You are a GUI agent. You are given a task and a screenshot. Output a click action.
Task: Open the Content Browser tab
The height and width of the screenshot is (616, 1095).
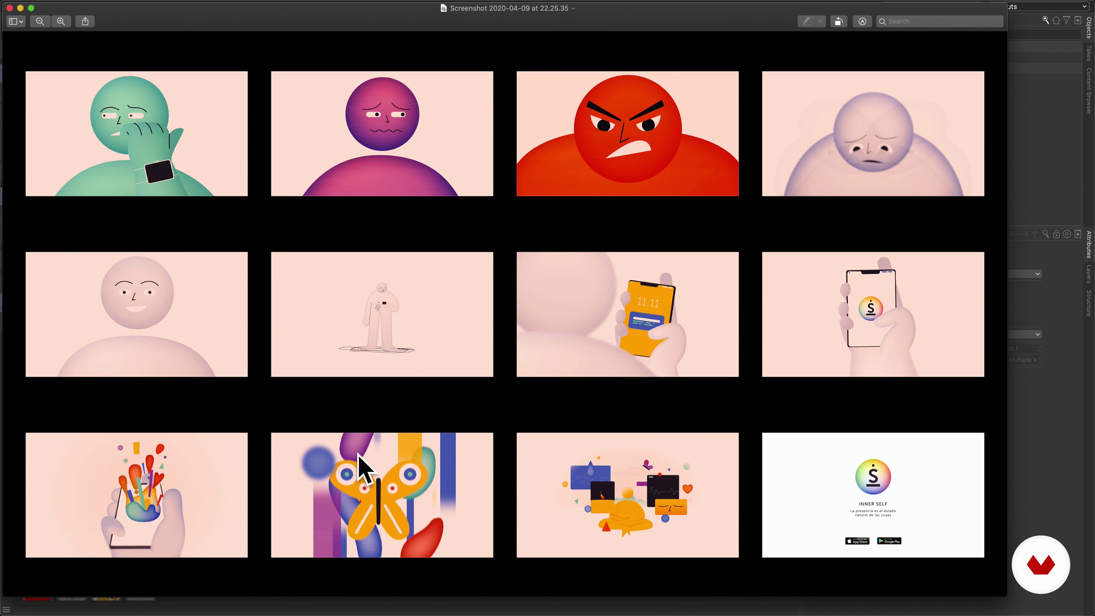[x=1089, y=91]
